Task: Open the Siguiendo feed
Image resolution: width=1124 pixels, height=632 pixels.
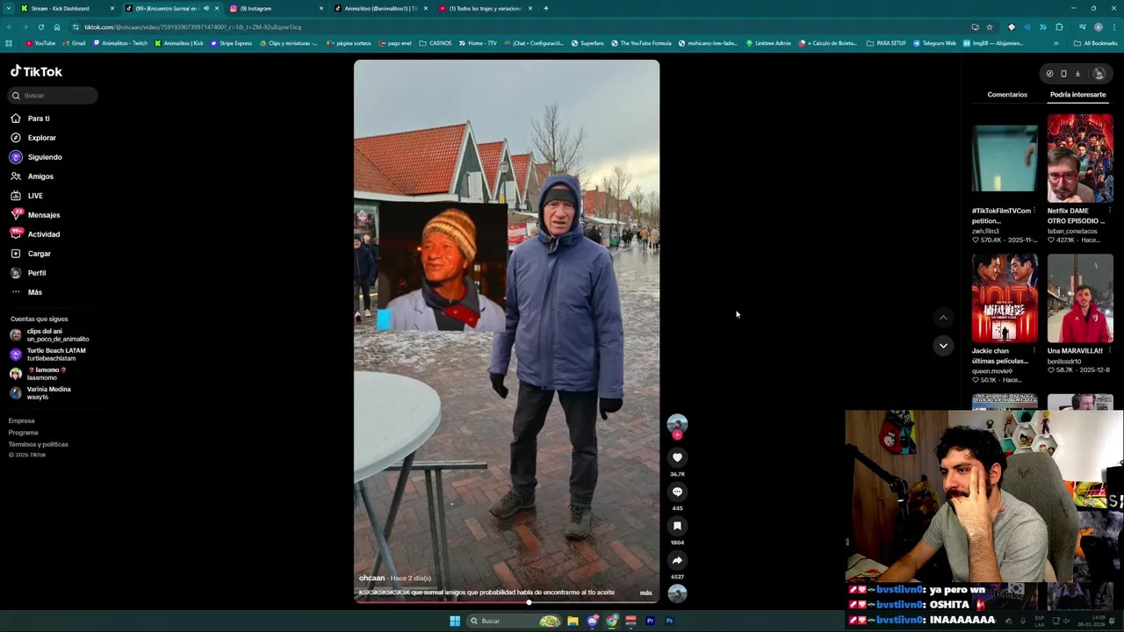Action: click(36, 157)
